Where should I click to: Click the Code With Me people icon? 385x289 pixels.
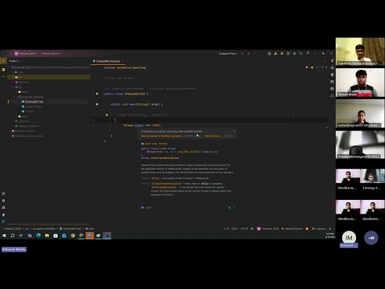click(276, 54)
